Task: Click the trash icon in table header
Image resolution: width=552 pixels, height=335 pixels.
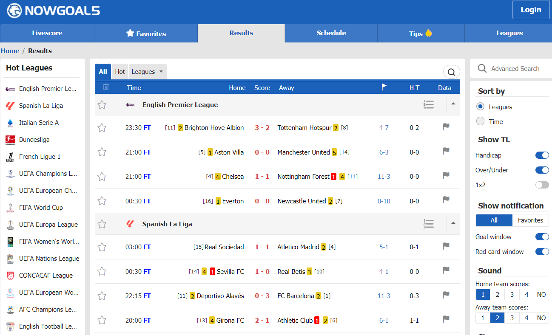Action: point(106,87)
